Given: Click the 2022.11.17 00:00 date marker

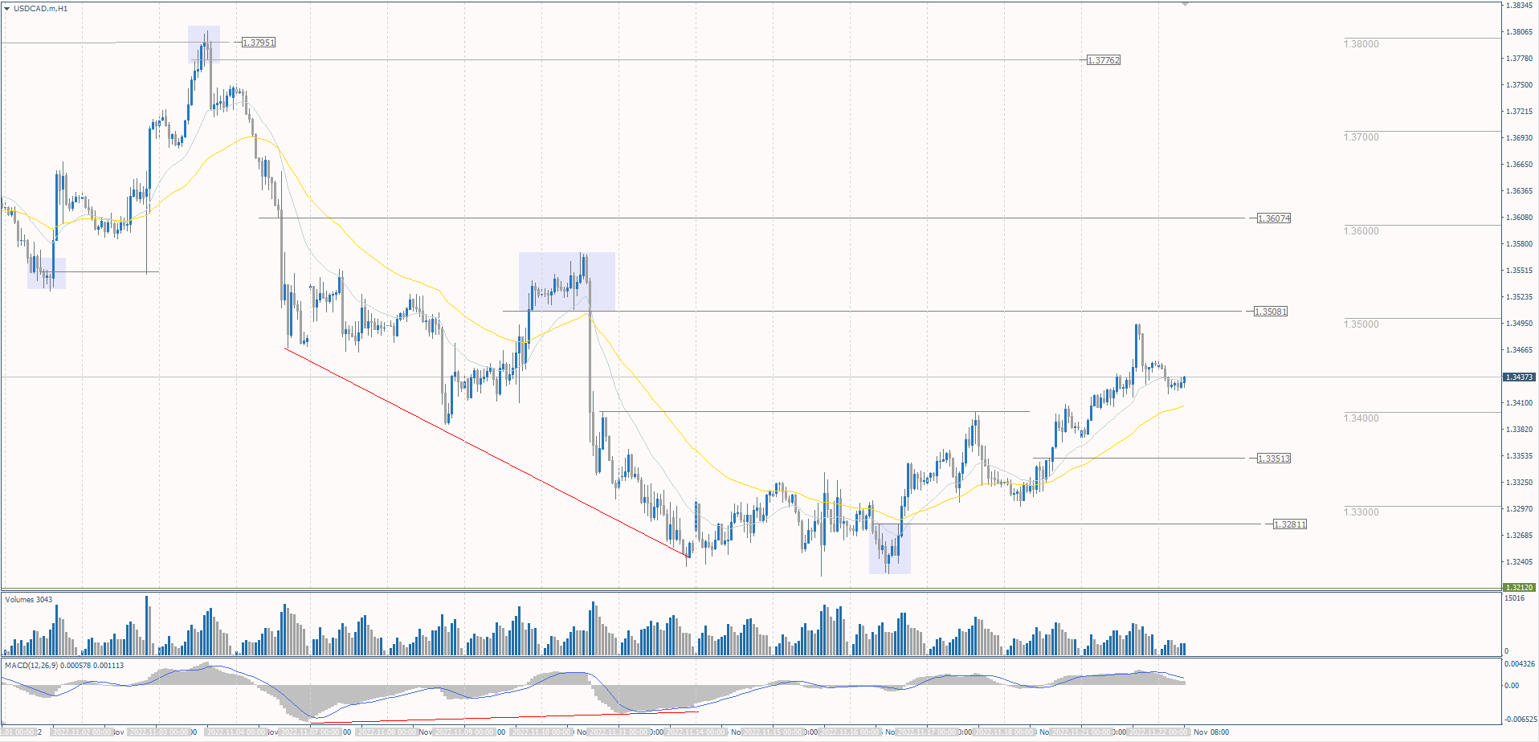Looking at the screenshot, I should (927, 732).
